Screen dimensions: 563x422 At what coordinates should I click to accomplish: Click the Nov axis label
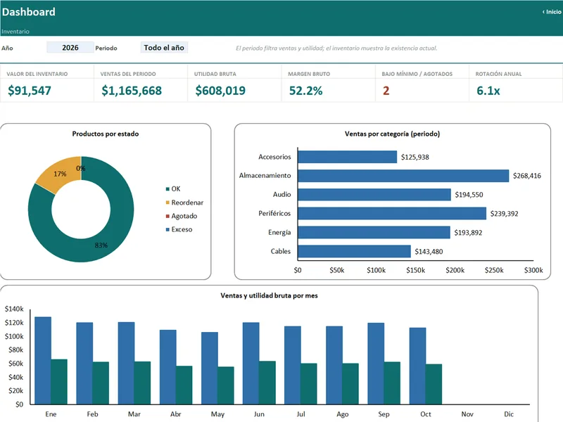(467, 414)
